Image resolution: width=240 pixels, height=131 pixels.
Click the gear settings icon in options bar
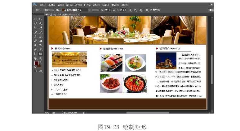click(147, 10)
